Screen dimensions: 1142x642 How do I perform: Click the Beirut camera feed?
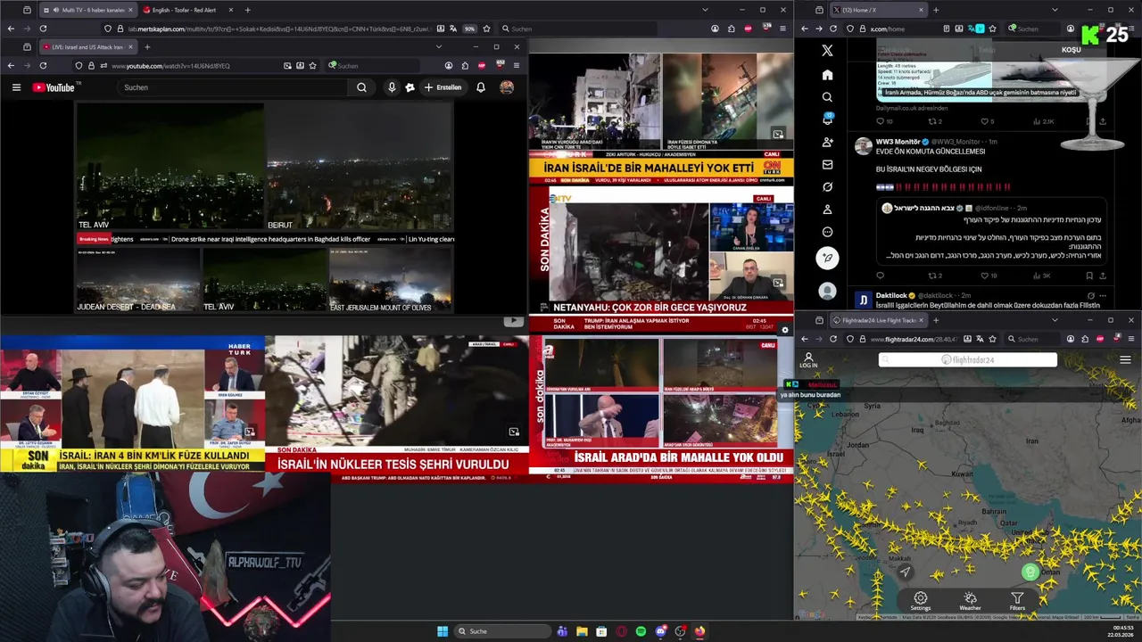pyautogui.click(x=360, y=167)
